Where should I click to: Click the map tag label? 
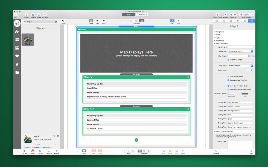coord(28,147)
